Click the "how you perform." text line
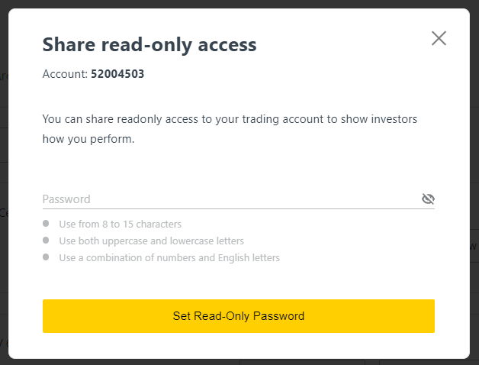 (88, 140)
